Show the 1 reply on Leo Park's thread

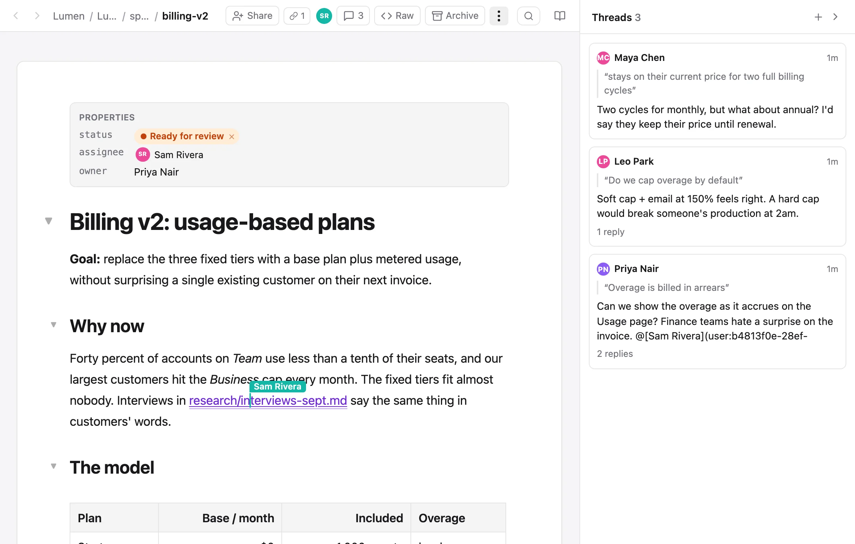pos(611,232)
